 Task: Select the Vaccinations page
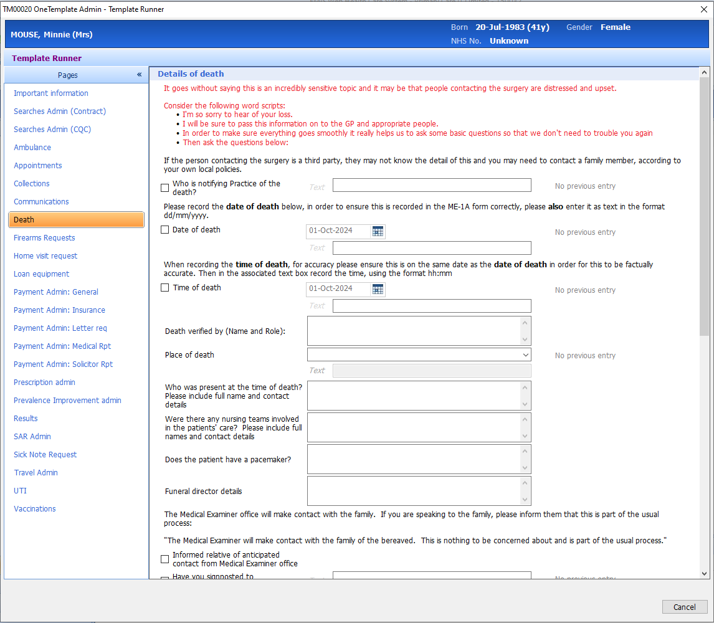click(35, 509)
